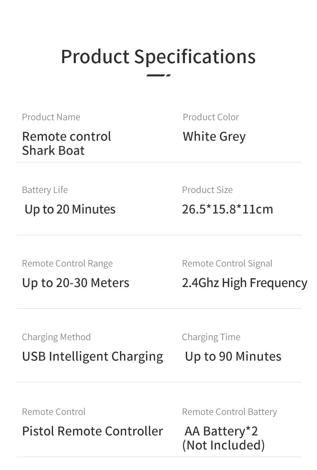Click the Remote Control Range label
The height and width of the screenshot is (470, 317).
coord(67,263)
